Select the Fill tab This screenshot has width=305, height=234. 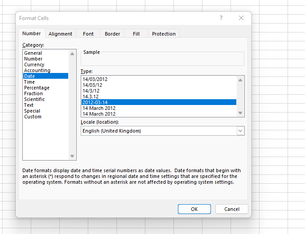(x=136, y=34)
